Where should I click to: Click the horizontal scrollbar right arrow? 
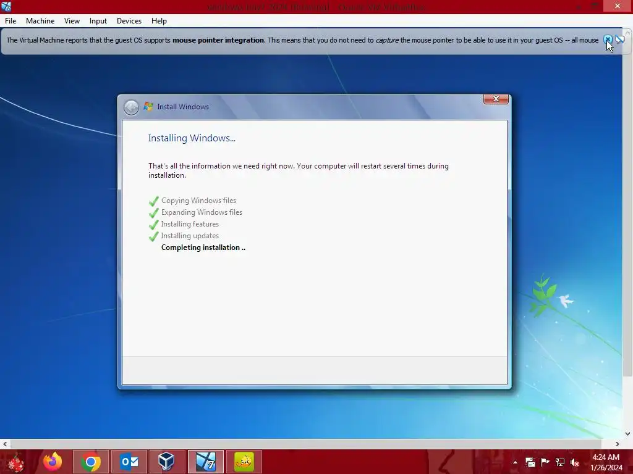point(618,444)
